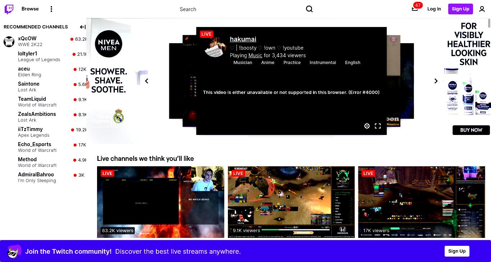Go to previous carousel stream

(x=147, y=81)
